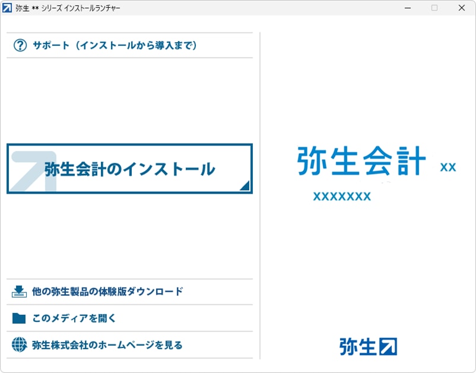Image resolution: width=476 pixels, height=373 pixels.
Task: Start 弥生会計のインストール
Action: pyautogui.click(x=129, y=169)
